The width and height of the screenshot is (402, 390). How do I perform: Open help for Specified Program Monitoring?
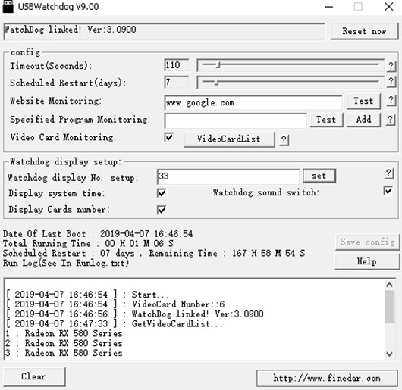[x=390, y=120]
